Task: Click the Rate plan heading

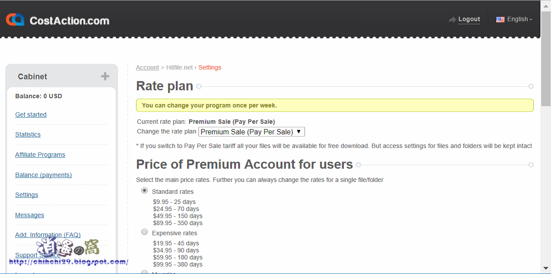Action: [x=165, y=86]
